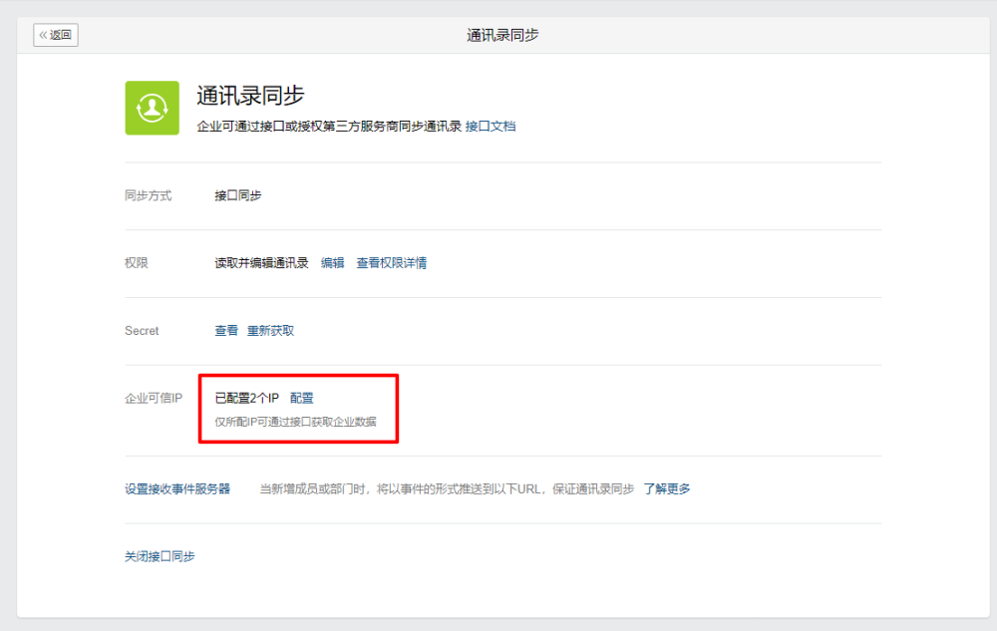The width and height of the screenshot is (997, 631).
Task: Click the large 通讯录同步 heading beside the icon
Action: pos(250,96)
